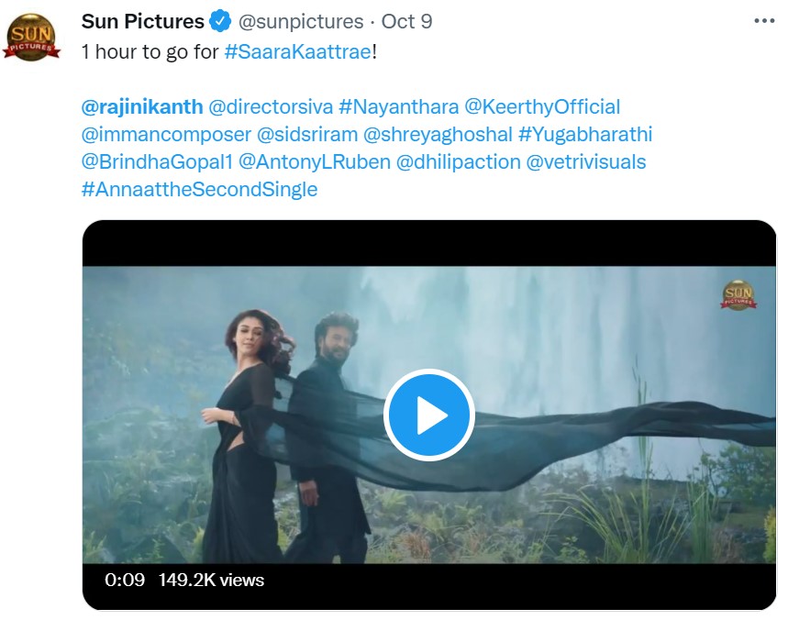Open the three-dot more options menu

tap(763, 20)
